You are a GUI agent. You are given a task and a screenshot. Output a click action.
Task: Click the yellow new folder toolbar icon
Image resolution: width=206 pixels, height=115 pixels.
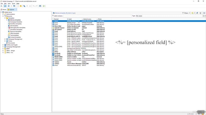click(x=21, y=6)
